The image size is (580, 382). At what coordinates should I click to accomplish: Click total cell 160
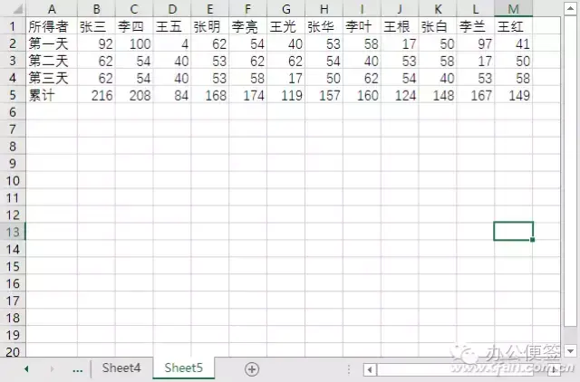[362, 95]
